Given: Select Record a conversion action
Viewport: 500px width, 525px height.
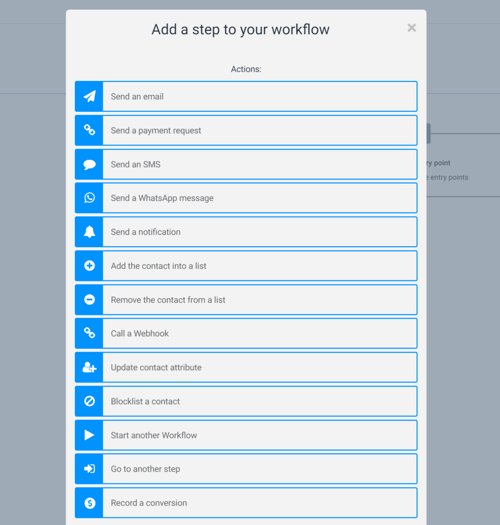Looking at the screenshot, I should tap(149, 503).
